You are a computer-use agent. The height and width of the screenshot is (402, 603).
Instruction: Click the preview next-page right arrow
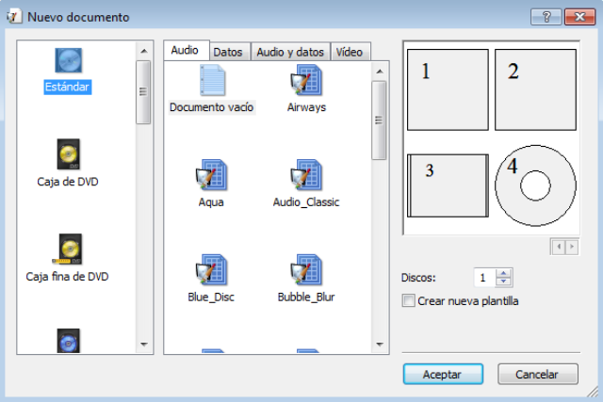tap(572, 247)
